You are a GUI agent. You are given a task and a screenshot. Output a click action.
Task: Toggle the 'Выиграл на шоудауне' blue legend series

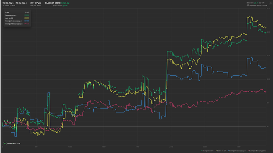click(x=237, y=151)
